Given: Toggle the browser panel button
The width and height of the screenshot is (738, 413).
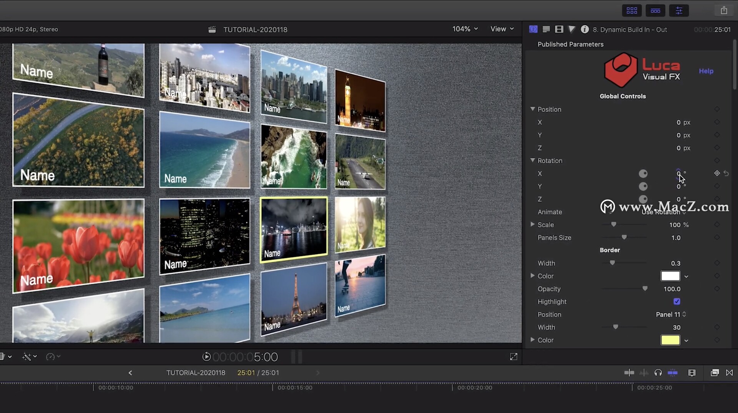Looking at the screenshot, I should (632, 11).
